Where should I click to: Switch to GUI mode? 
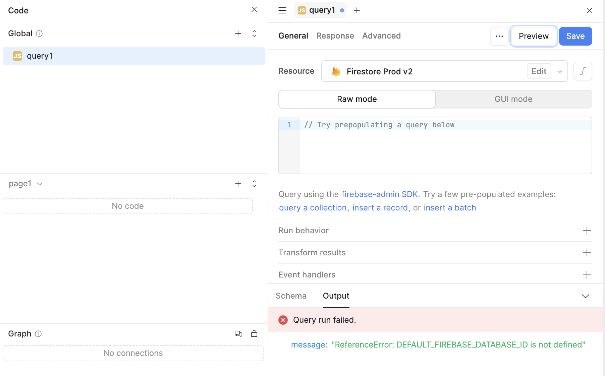pyautogui.click(x=513, y=99)
